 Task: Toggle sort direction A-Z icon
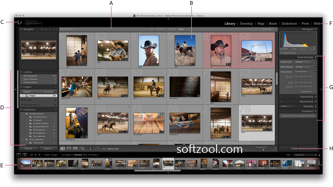(98, 148)
